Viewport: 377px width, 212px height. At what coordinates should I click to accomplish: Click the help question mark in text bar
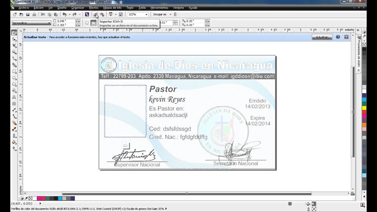(x=338, y=37)
